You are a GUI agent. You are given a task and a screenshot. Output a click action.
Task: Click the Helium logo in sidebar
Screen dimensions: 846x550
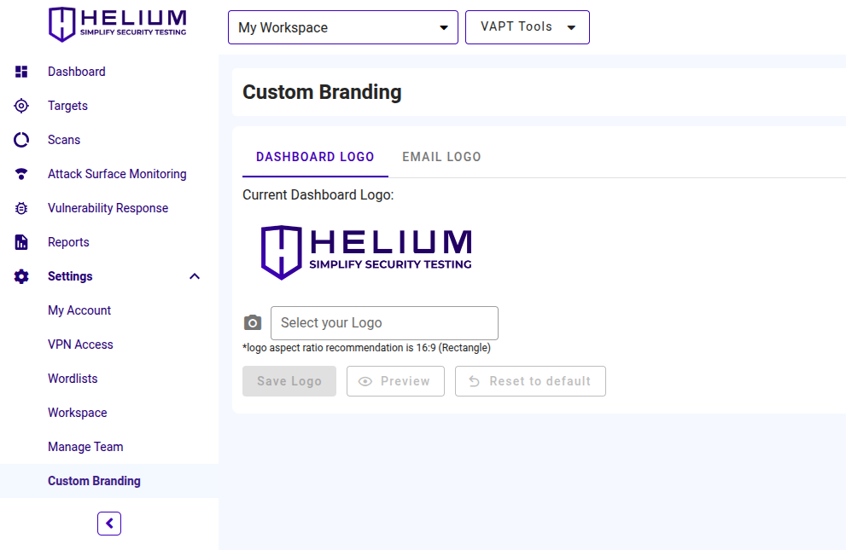pos(117,23)
